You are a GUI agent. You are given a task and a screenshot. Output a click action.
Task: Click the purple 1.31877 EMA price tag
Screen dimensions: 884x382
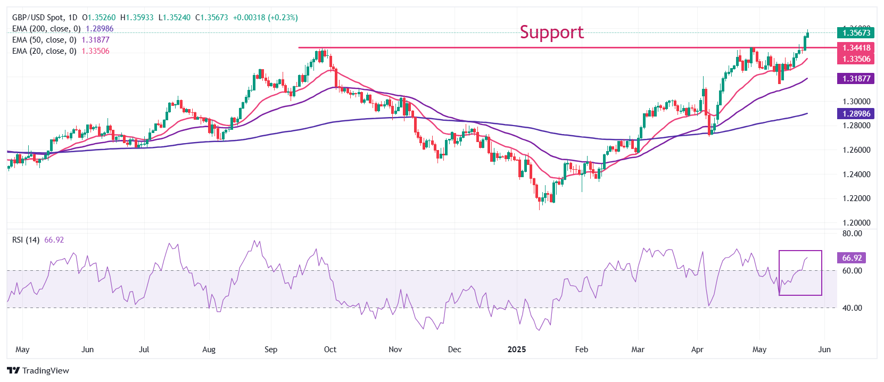856,79
